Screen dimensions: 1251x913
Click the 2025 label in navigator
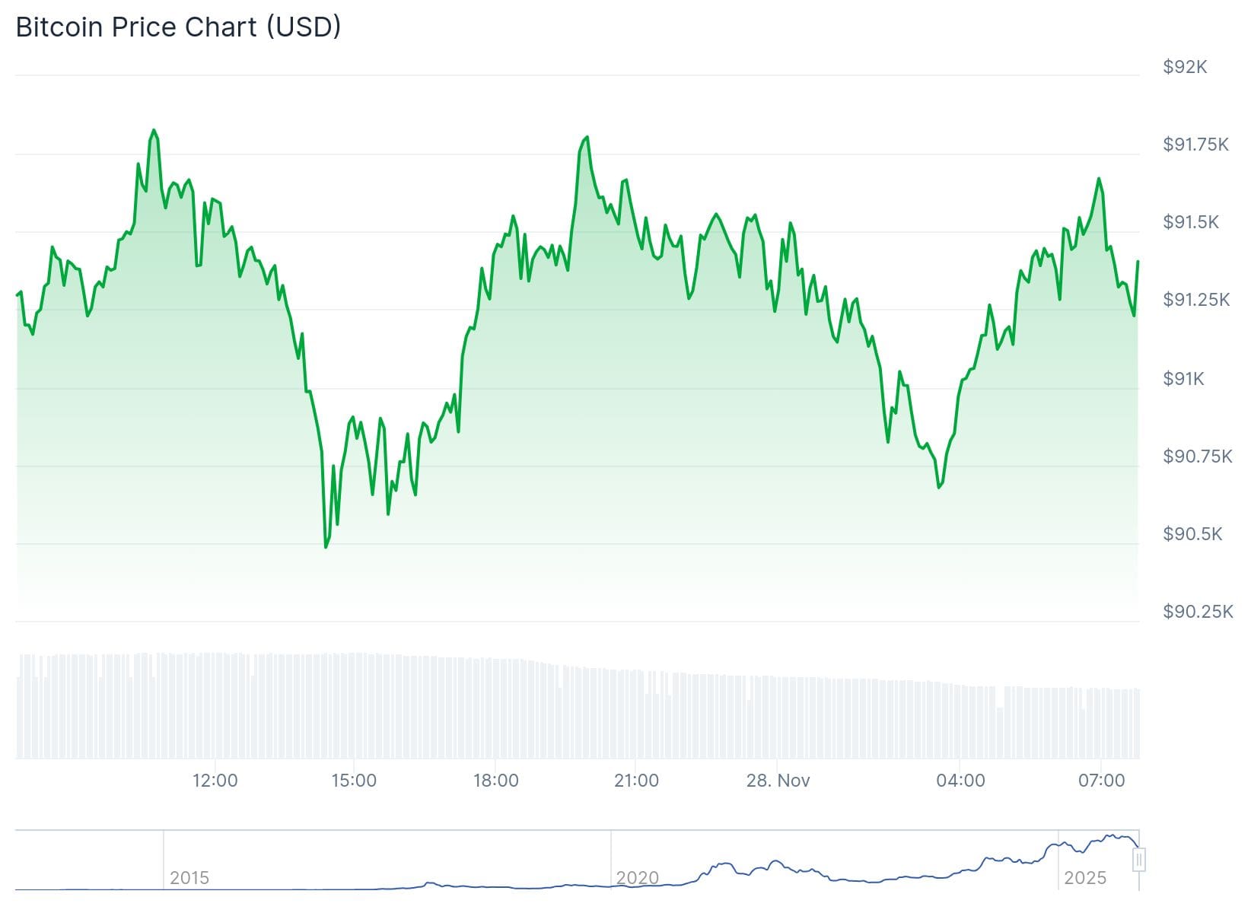1084,878
